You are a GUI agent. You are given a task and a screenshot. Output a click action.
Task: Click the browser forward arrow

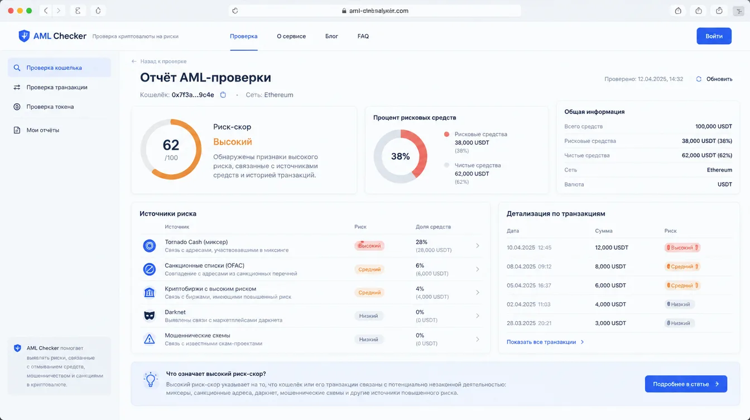point(59,11)
